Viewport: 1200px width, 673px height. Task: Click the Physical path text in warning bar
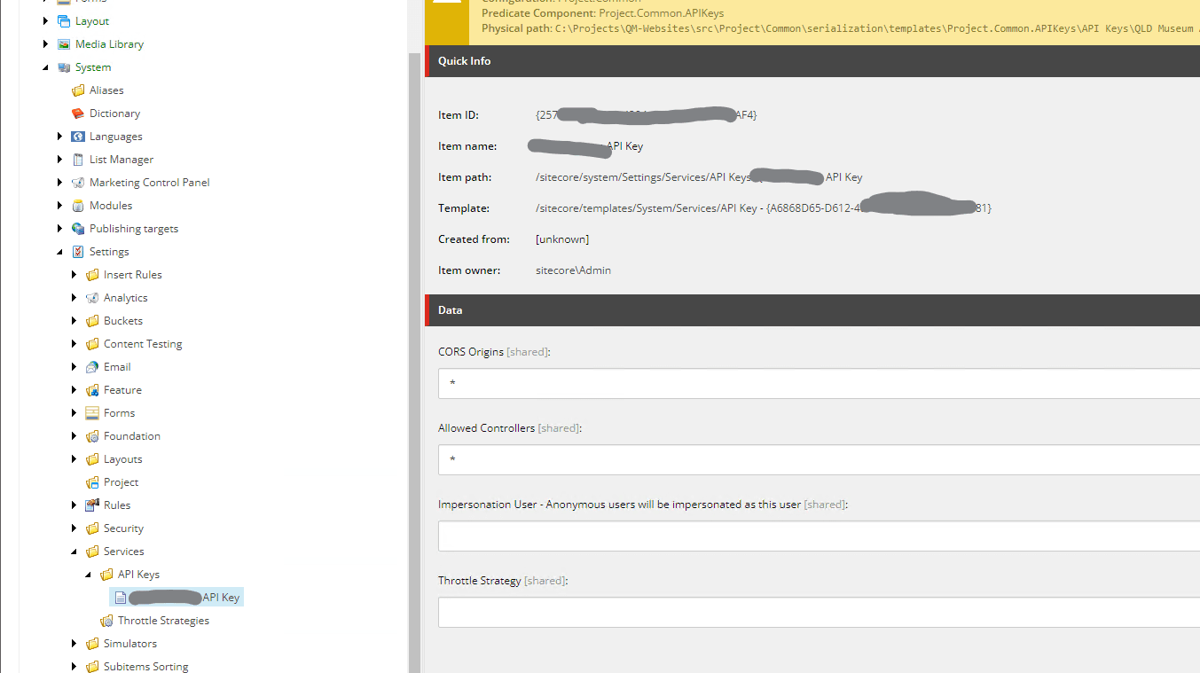pos(841,28)
